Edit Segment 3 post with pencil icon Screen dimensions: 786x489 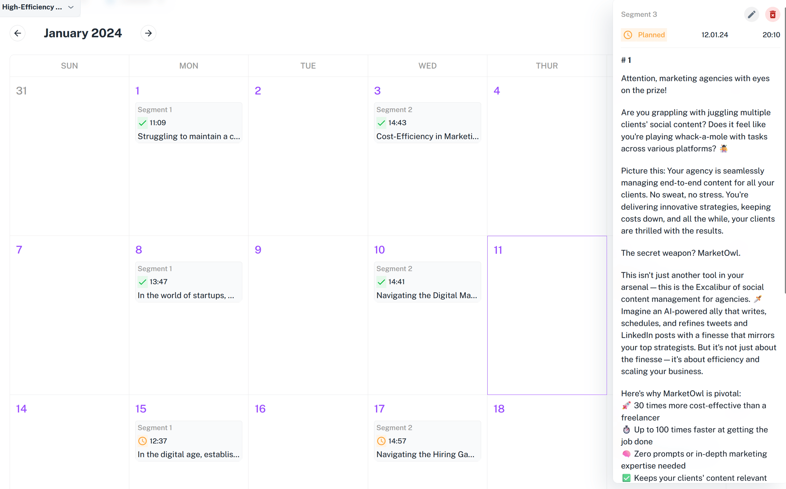[751, 15]
